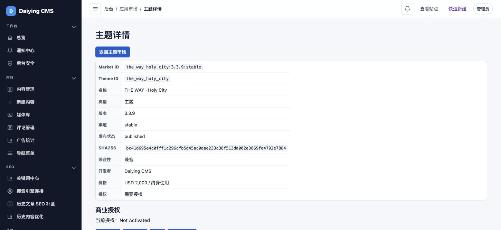Click price USD 2,000 / 终身使用
Image resolution: width=501 pixels, height=230 pixels.
coord(147,183)
